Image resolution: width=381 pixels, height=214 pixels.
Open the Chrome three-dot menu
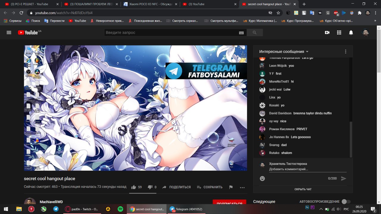point(376,13)
